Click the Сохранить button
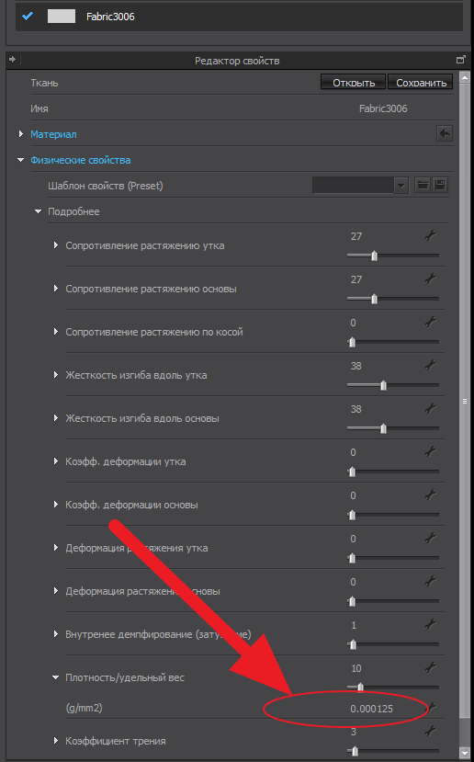474x762 pixels. [421, 83]
